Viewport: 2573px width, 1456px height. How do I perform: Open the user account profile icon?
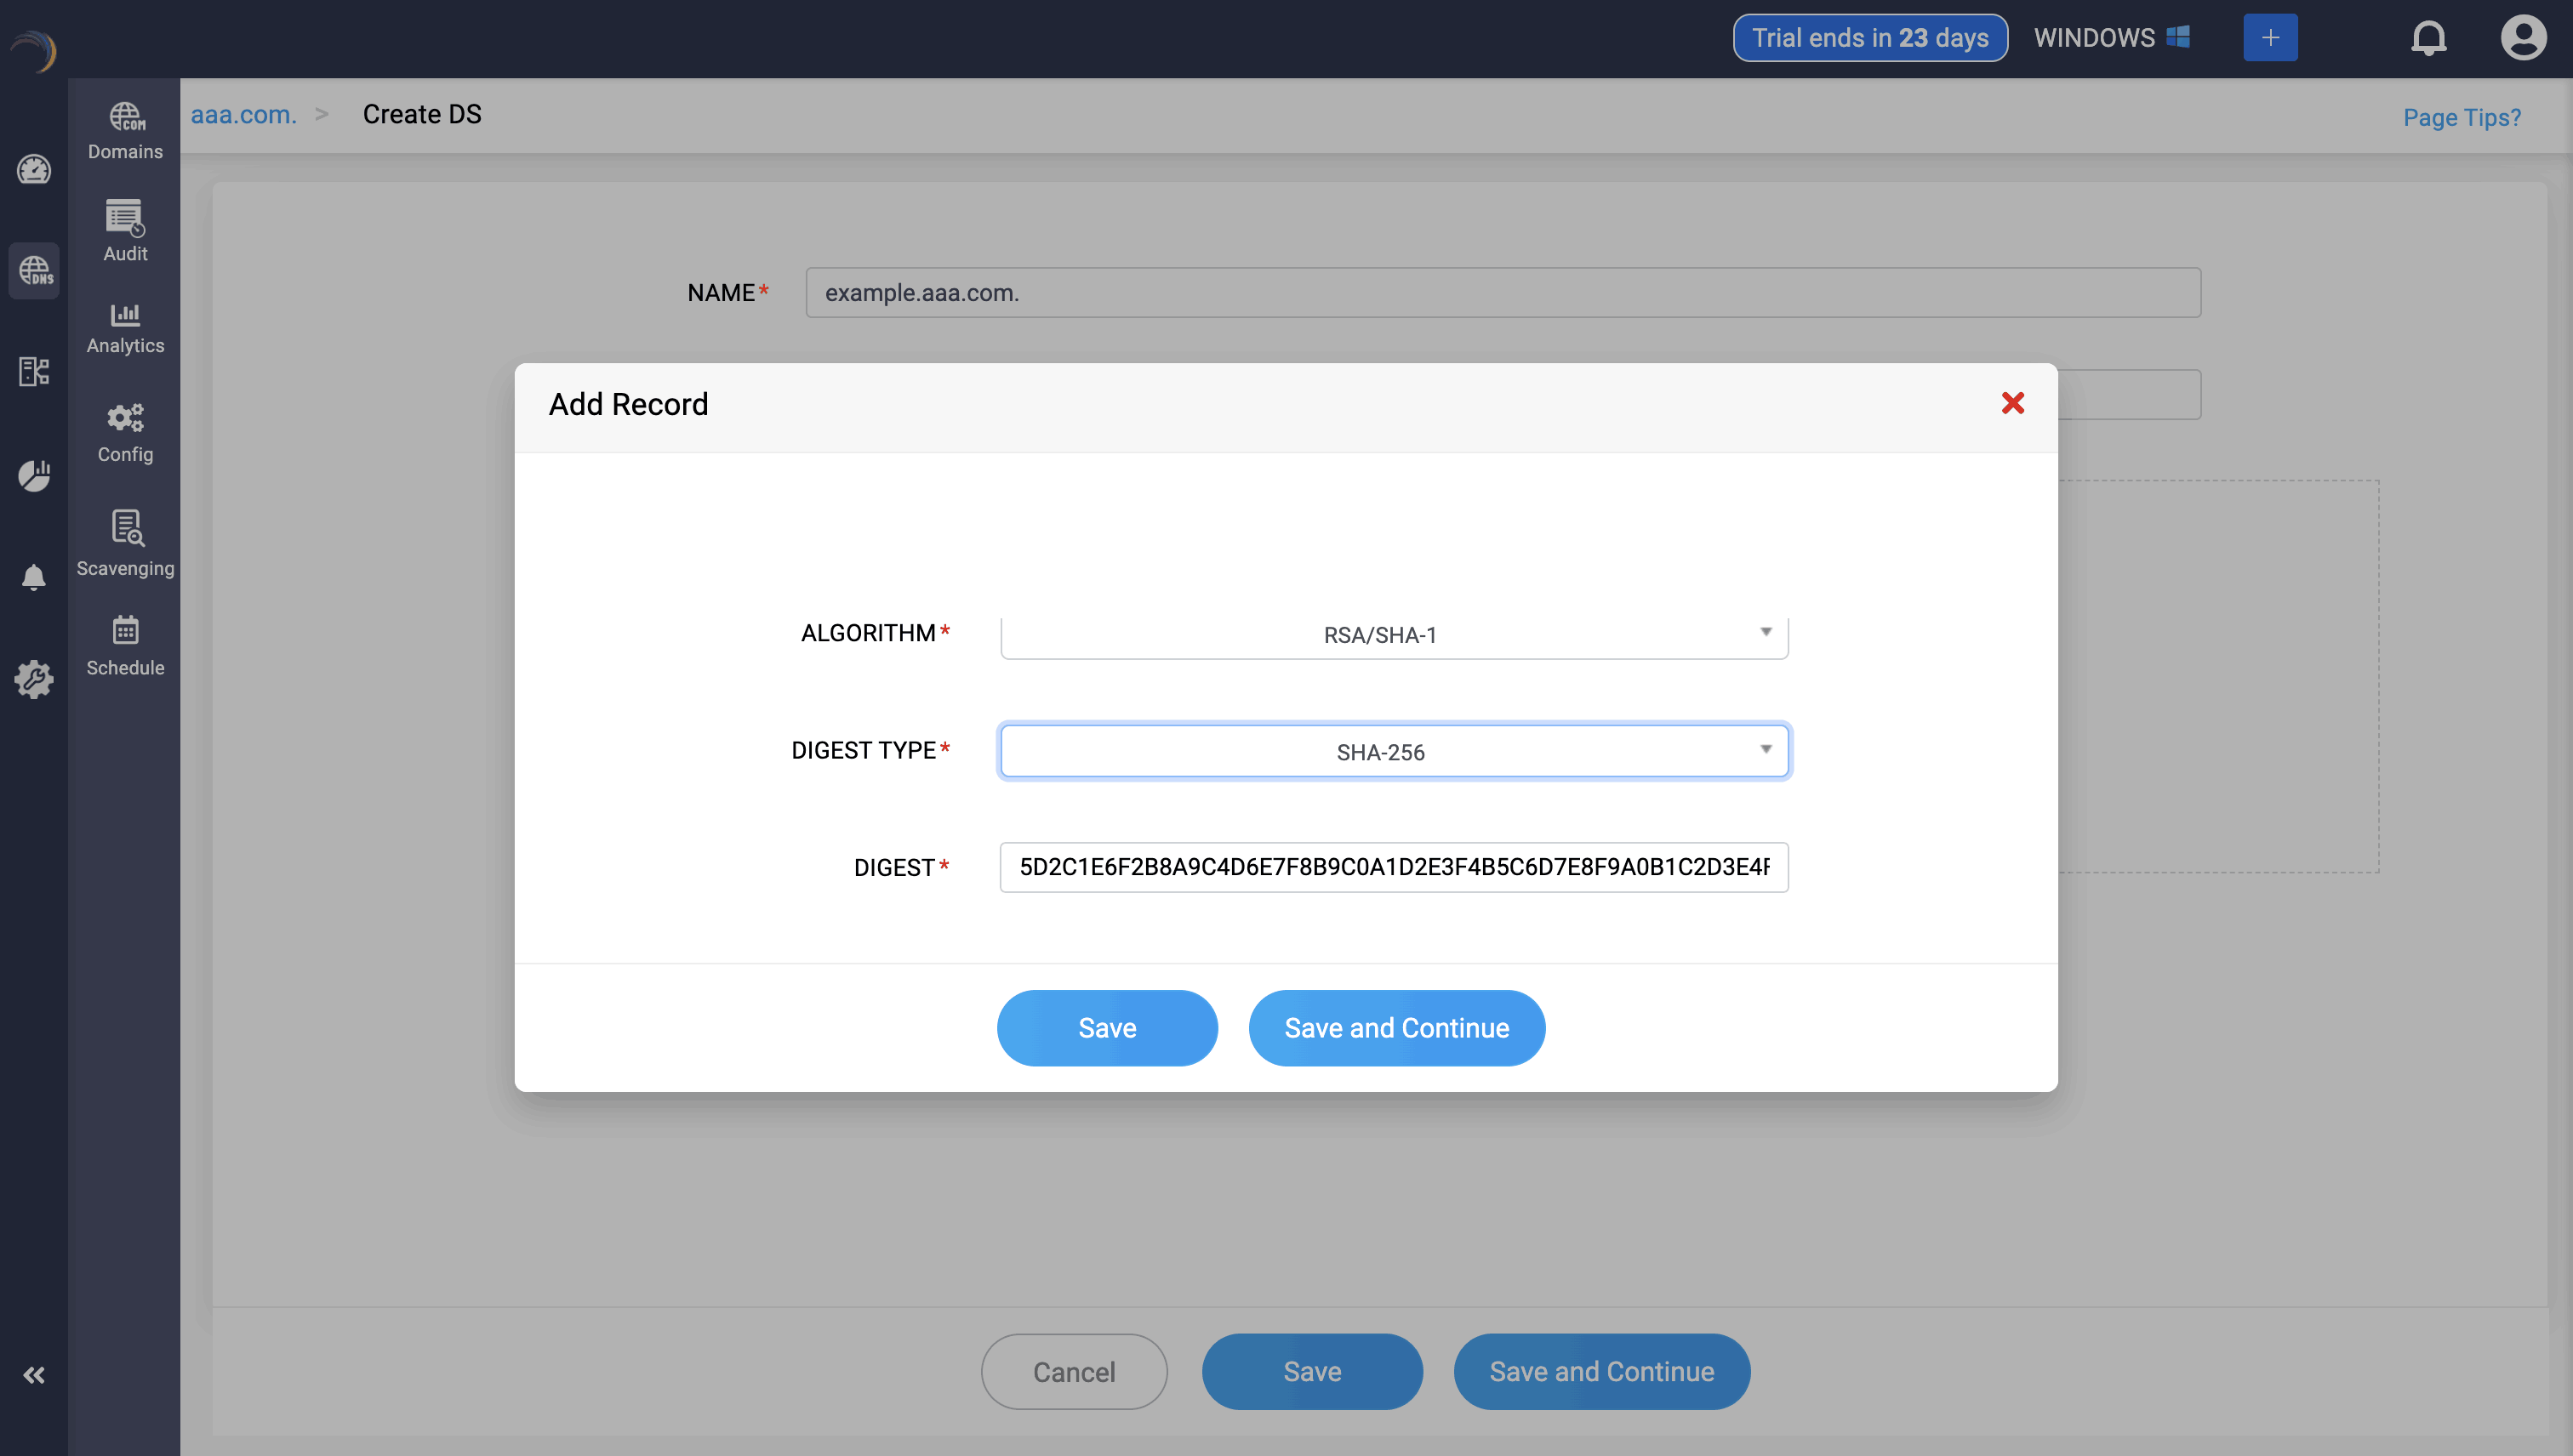(2522, 38)
